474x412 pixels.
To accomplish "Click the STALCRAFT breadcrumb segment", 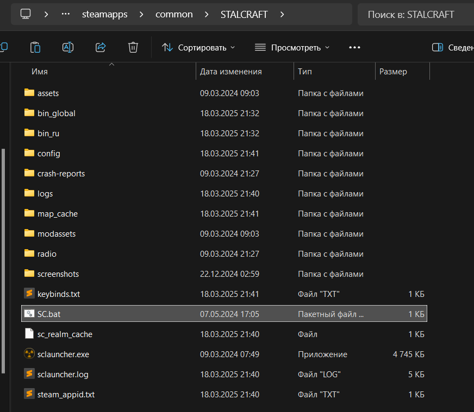I will [244, 14].
